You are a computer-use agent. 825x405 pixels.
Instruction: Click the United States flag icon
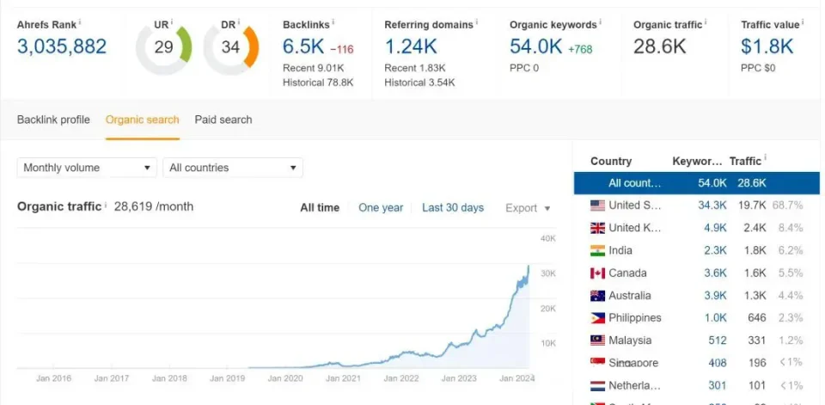[x=598, y=206]
